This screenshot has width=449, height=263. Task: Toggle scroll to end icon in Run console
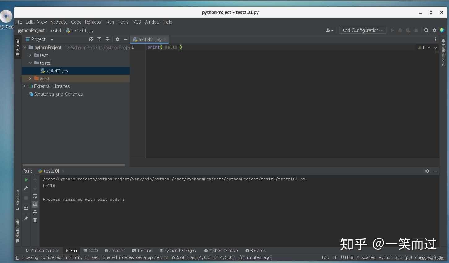coord(35,204)
